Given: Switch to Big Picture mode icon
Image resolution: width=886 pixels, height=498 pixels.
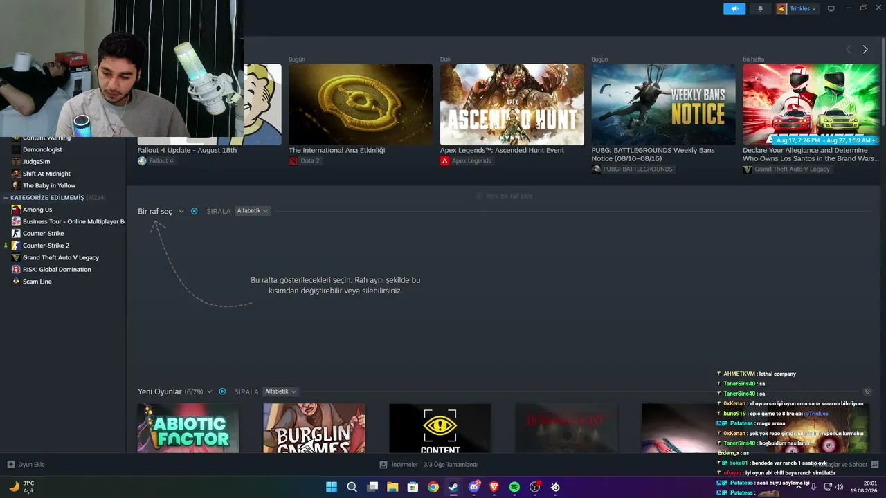Looking at the screenshot, I should (831, 8).
